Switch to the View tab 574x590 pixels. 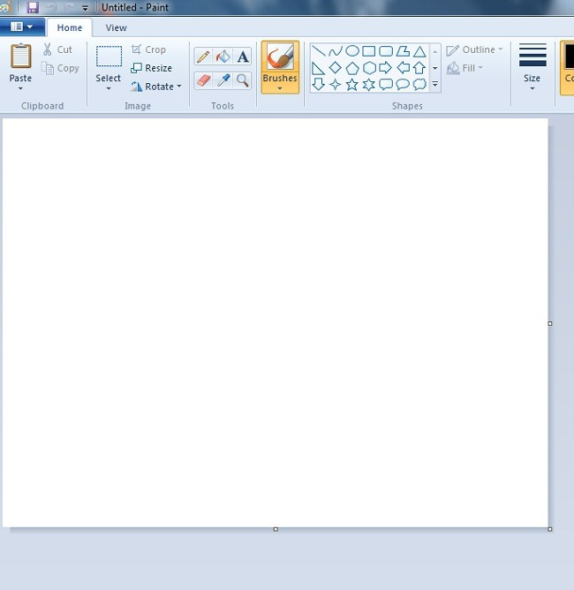coord(117,28)
